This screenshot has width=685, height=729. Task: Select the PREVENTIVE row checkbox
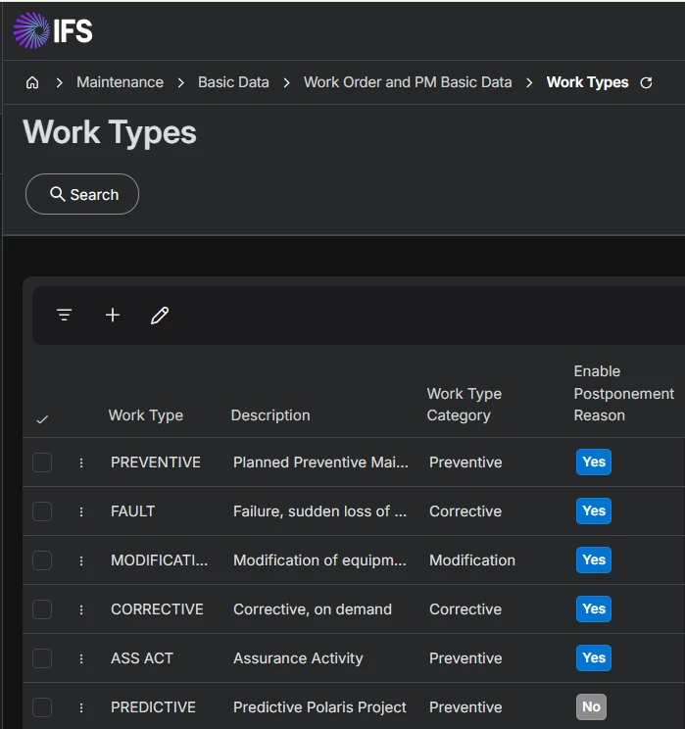[x=42, y=462]
